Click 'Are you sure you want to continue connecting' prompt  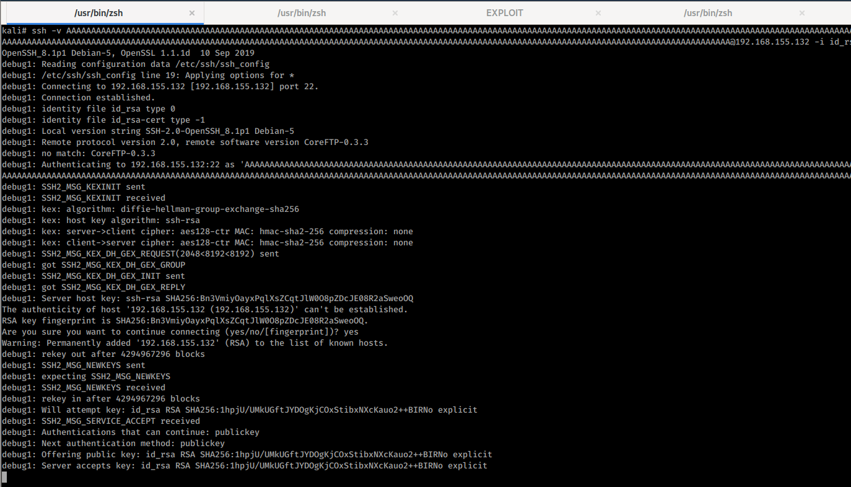click(180, 331)
